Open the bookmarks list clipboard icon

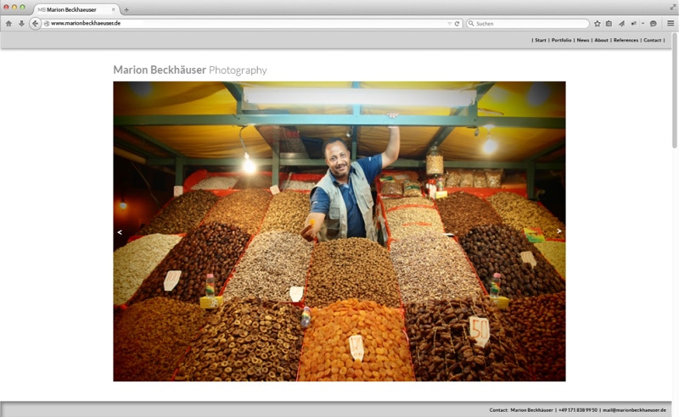(x=609, y=24)
